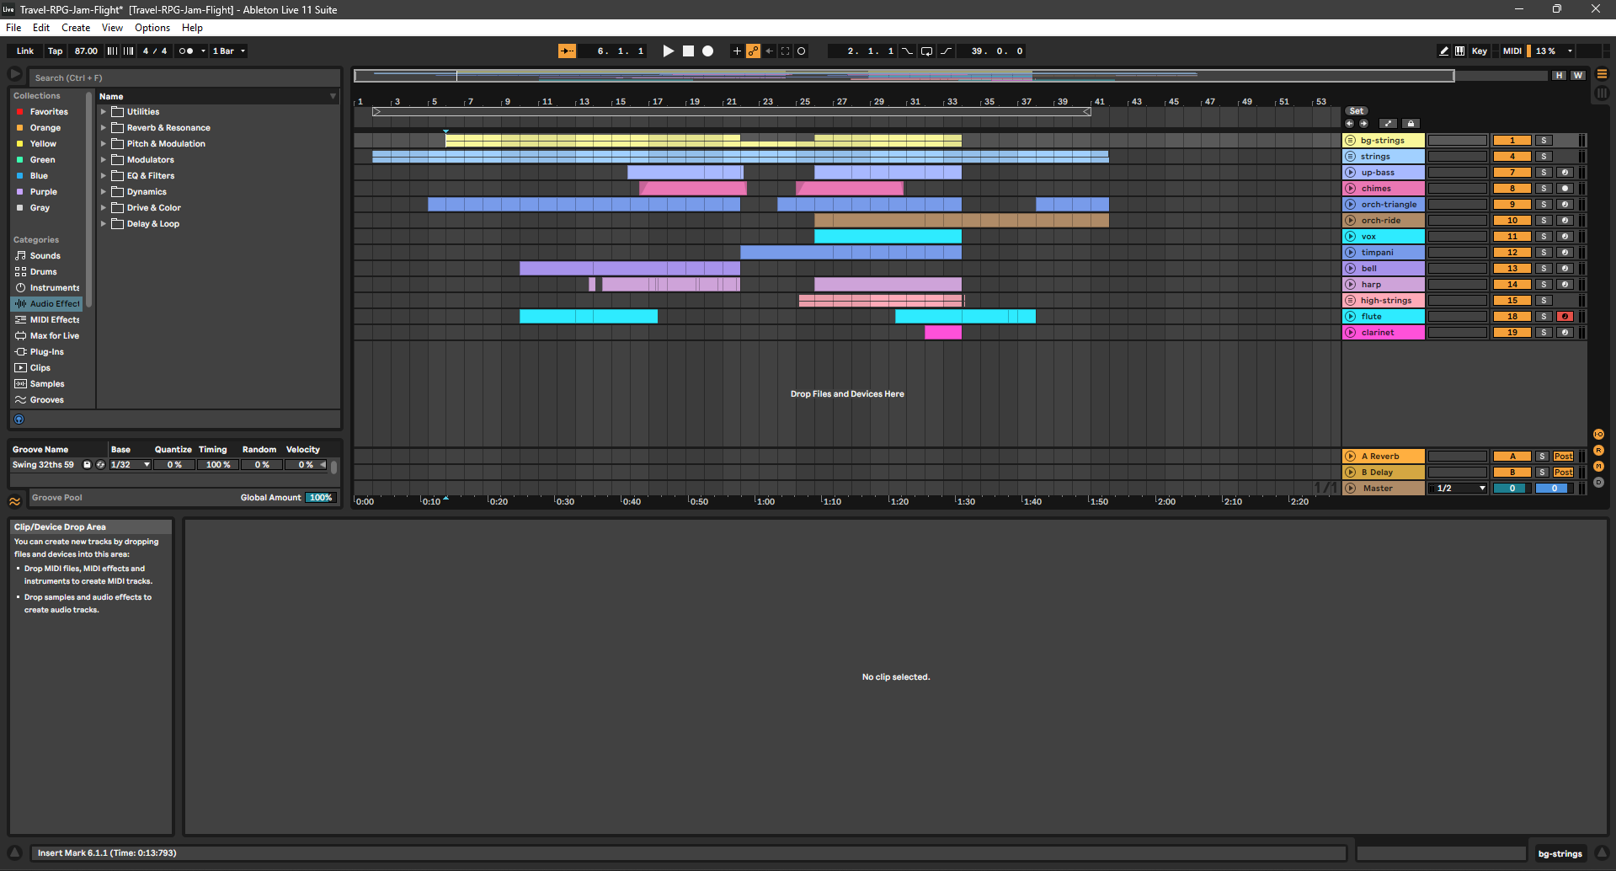The height and width of the screenshot is (871, 1616).
Task: Select Samples category
Action: 47,384
